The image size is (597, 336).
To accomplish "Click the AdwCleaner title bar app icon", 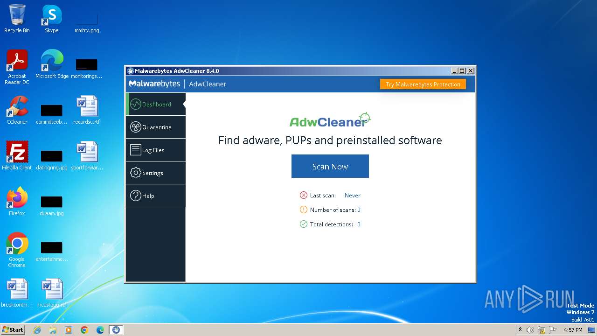I will pyautogui.click(x=131, y=71).
